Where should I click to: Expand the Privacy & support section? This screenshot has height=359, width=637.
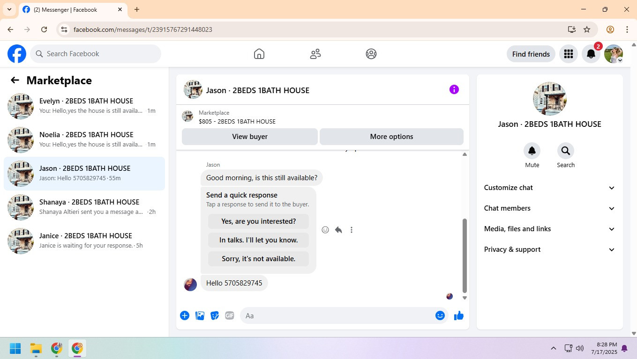point(549,249)
